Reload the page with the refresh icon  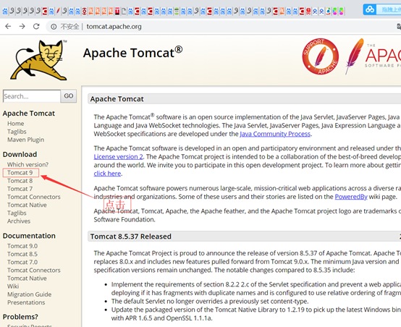point(36,26)
